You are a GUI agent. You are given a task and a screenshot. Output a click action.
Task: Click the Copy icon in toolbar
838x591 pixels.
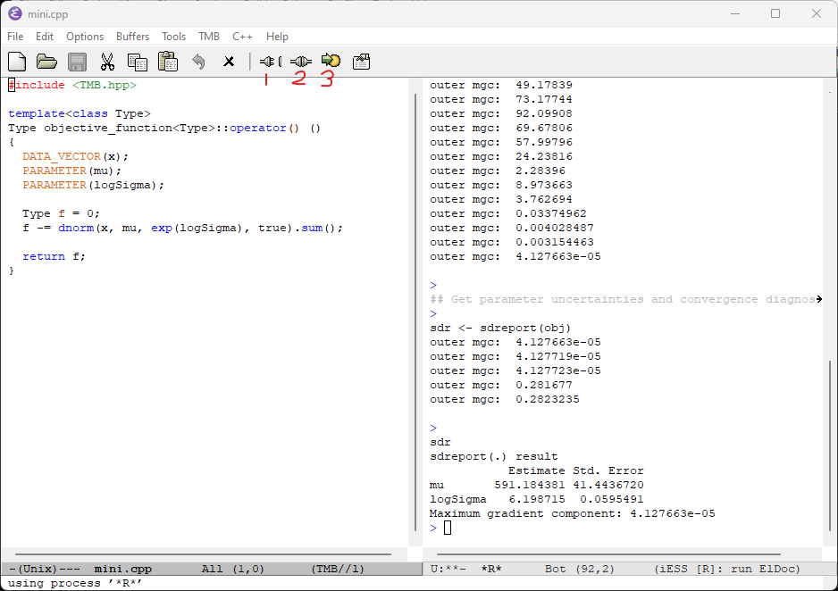137,62
